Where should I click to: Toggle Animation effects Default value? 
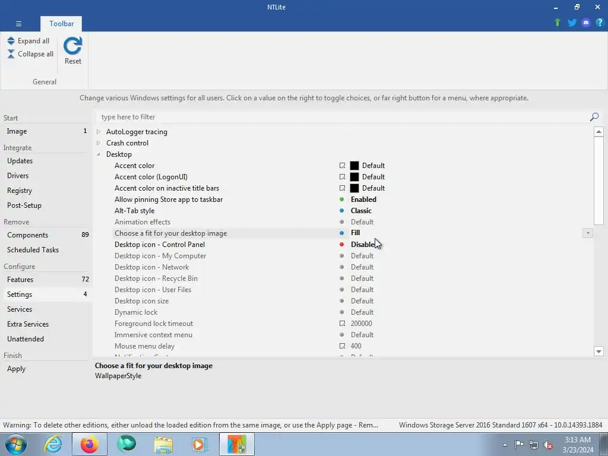point(362,222)
